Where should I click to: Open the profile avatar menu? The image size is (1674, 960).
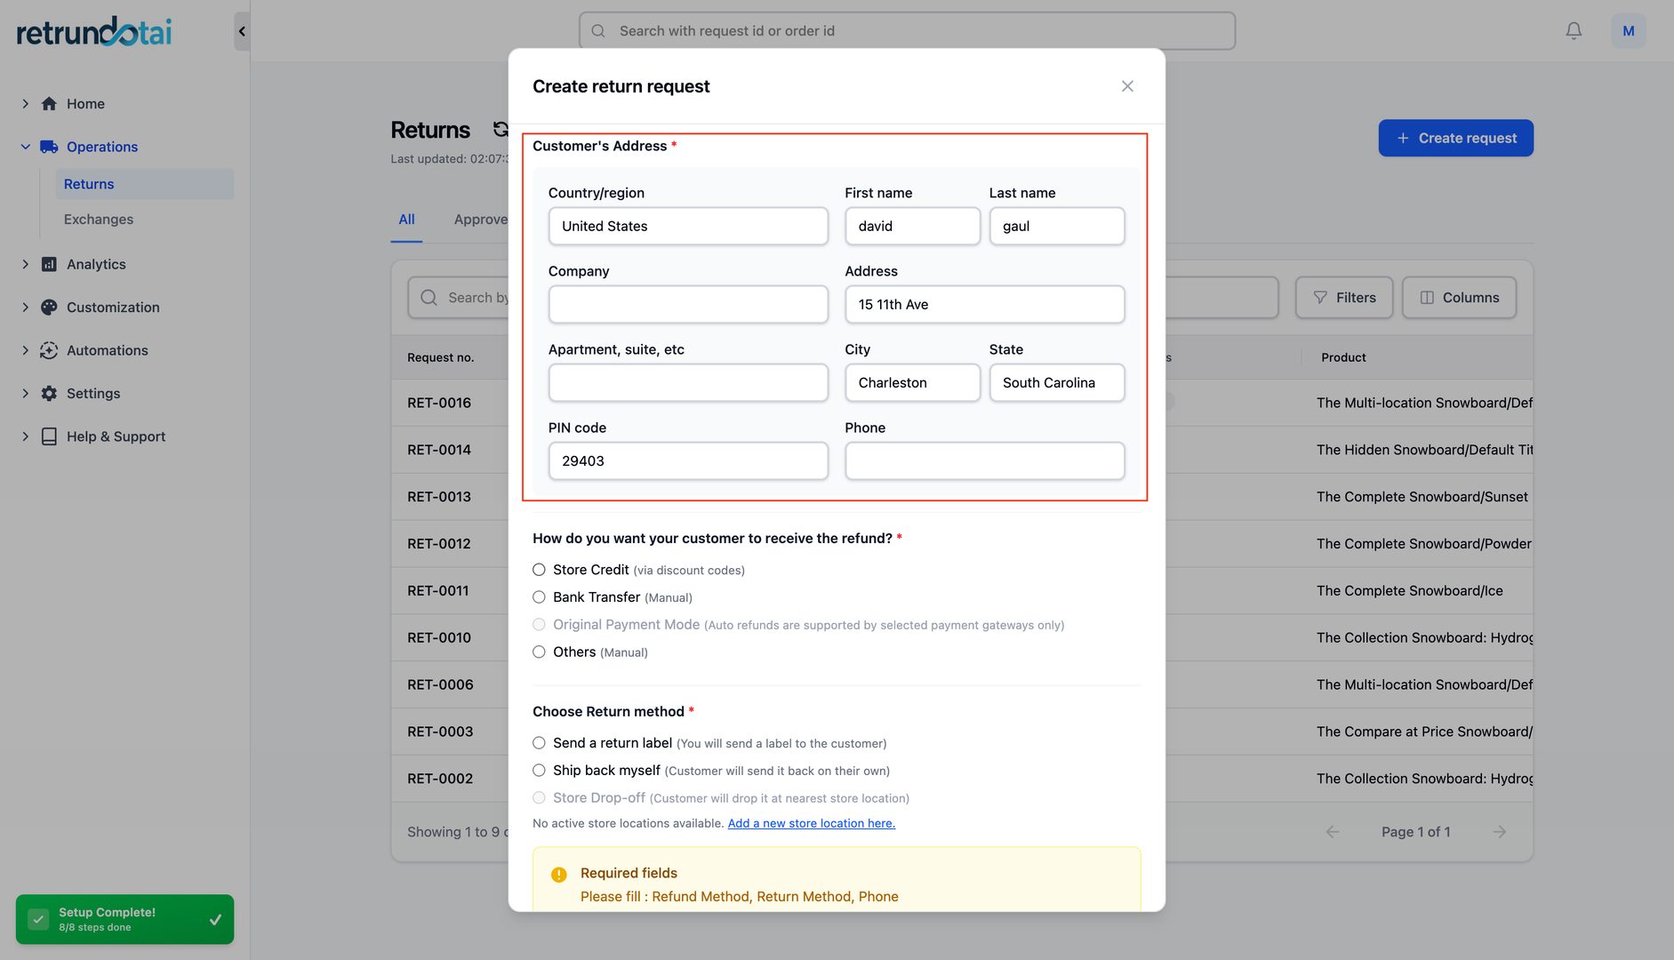(1629, 30)
